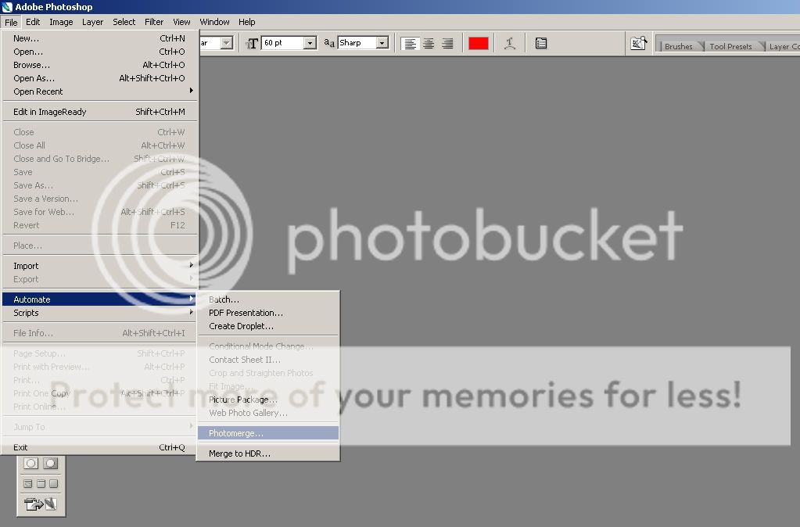Image resolution: width=800 pixels, height=527 pixels.
Task: Open the Select menu
Action: (124, 22)
